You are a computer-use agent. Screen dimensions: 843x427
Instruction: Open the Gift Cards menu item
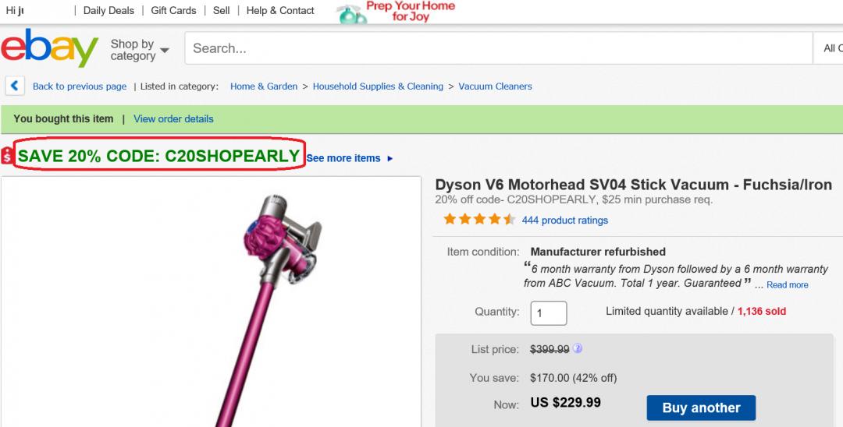173,10
